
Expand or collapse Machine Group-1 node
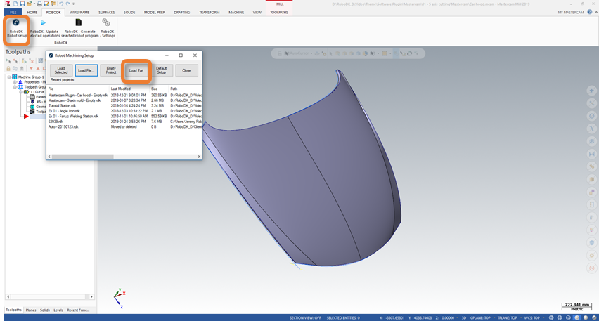[8, 77]
